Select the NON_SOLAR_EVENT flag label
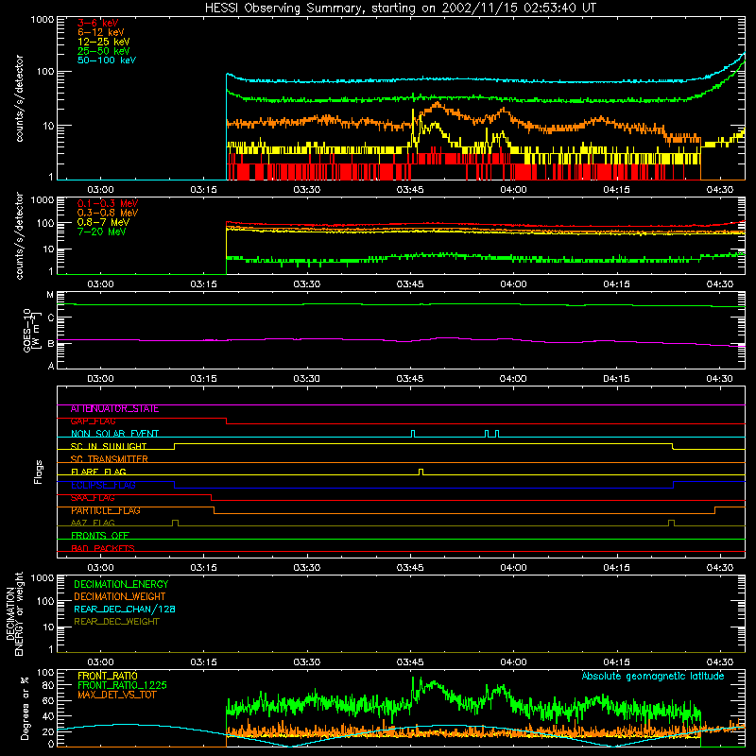This screenshot has height=756, width=756. [114, 434]
